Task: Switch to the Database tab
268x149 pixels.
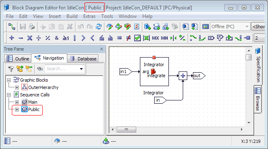Action: (83, 59)
